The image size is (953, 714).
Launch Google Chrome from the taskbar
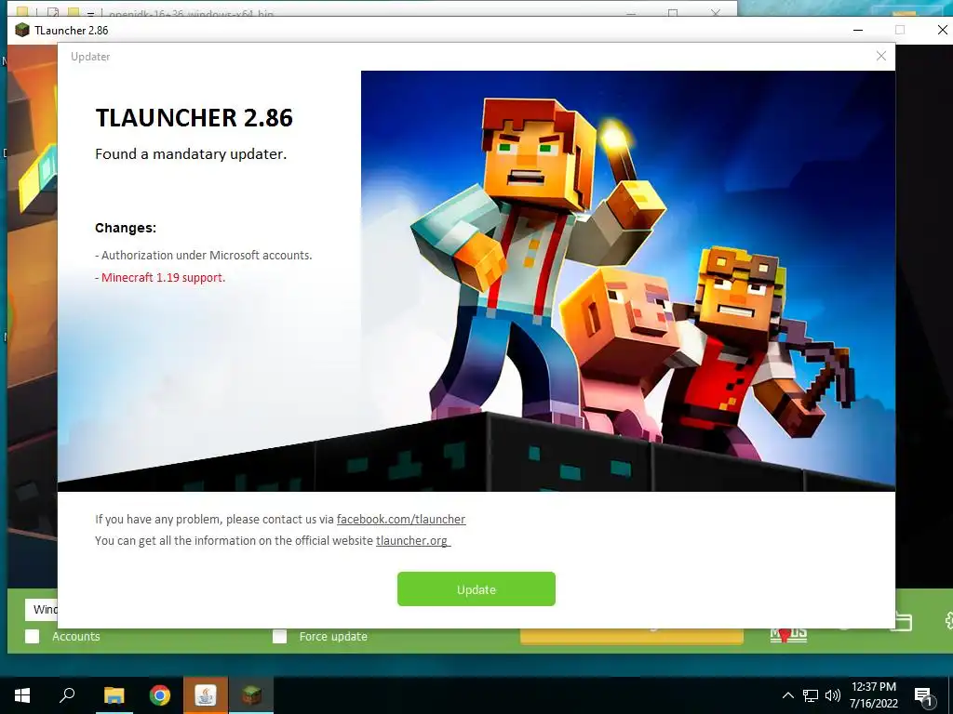160,695
